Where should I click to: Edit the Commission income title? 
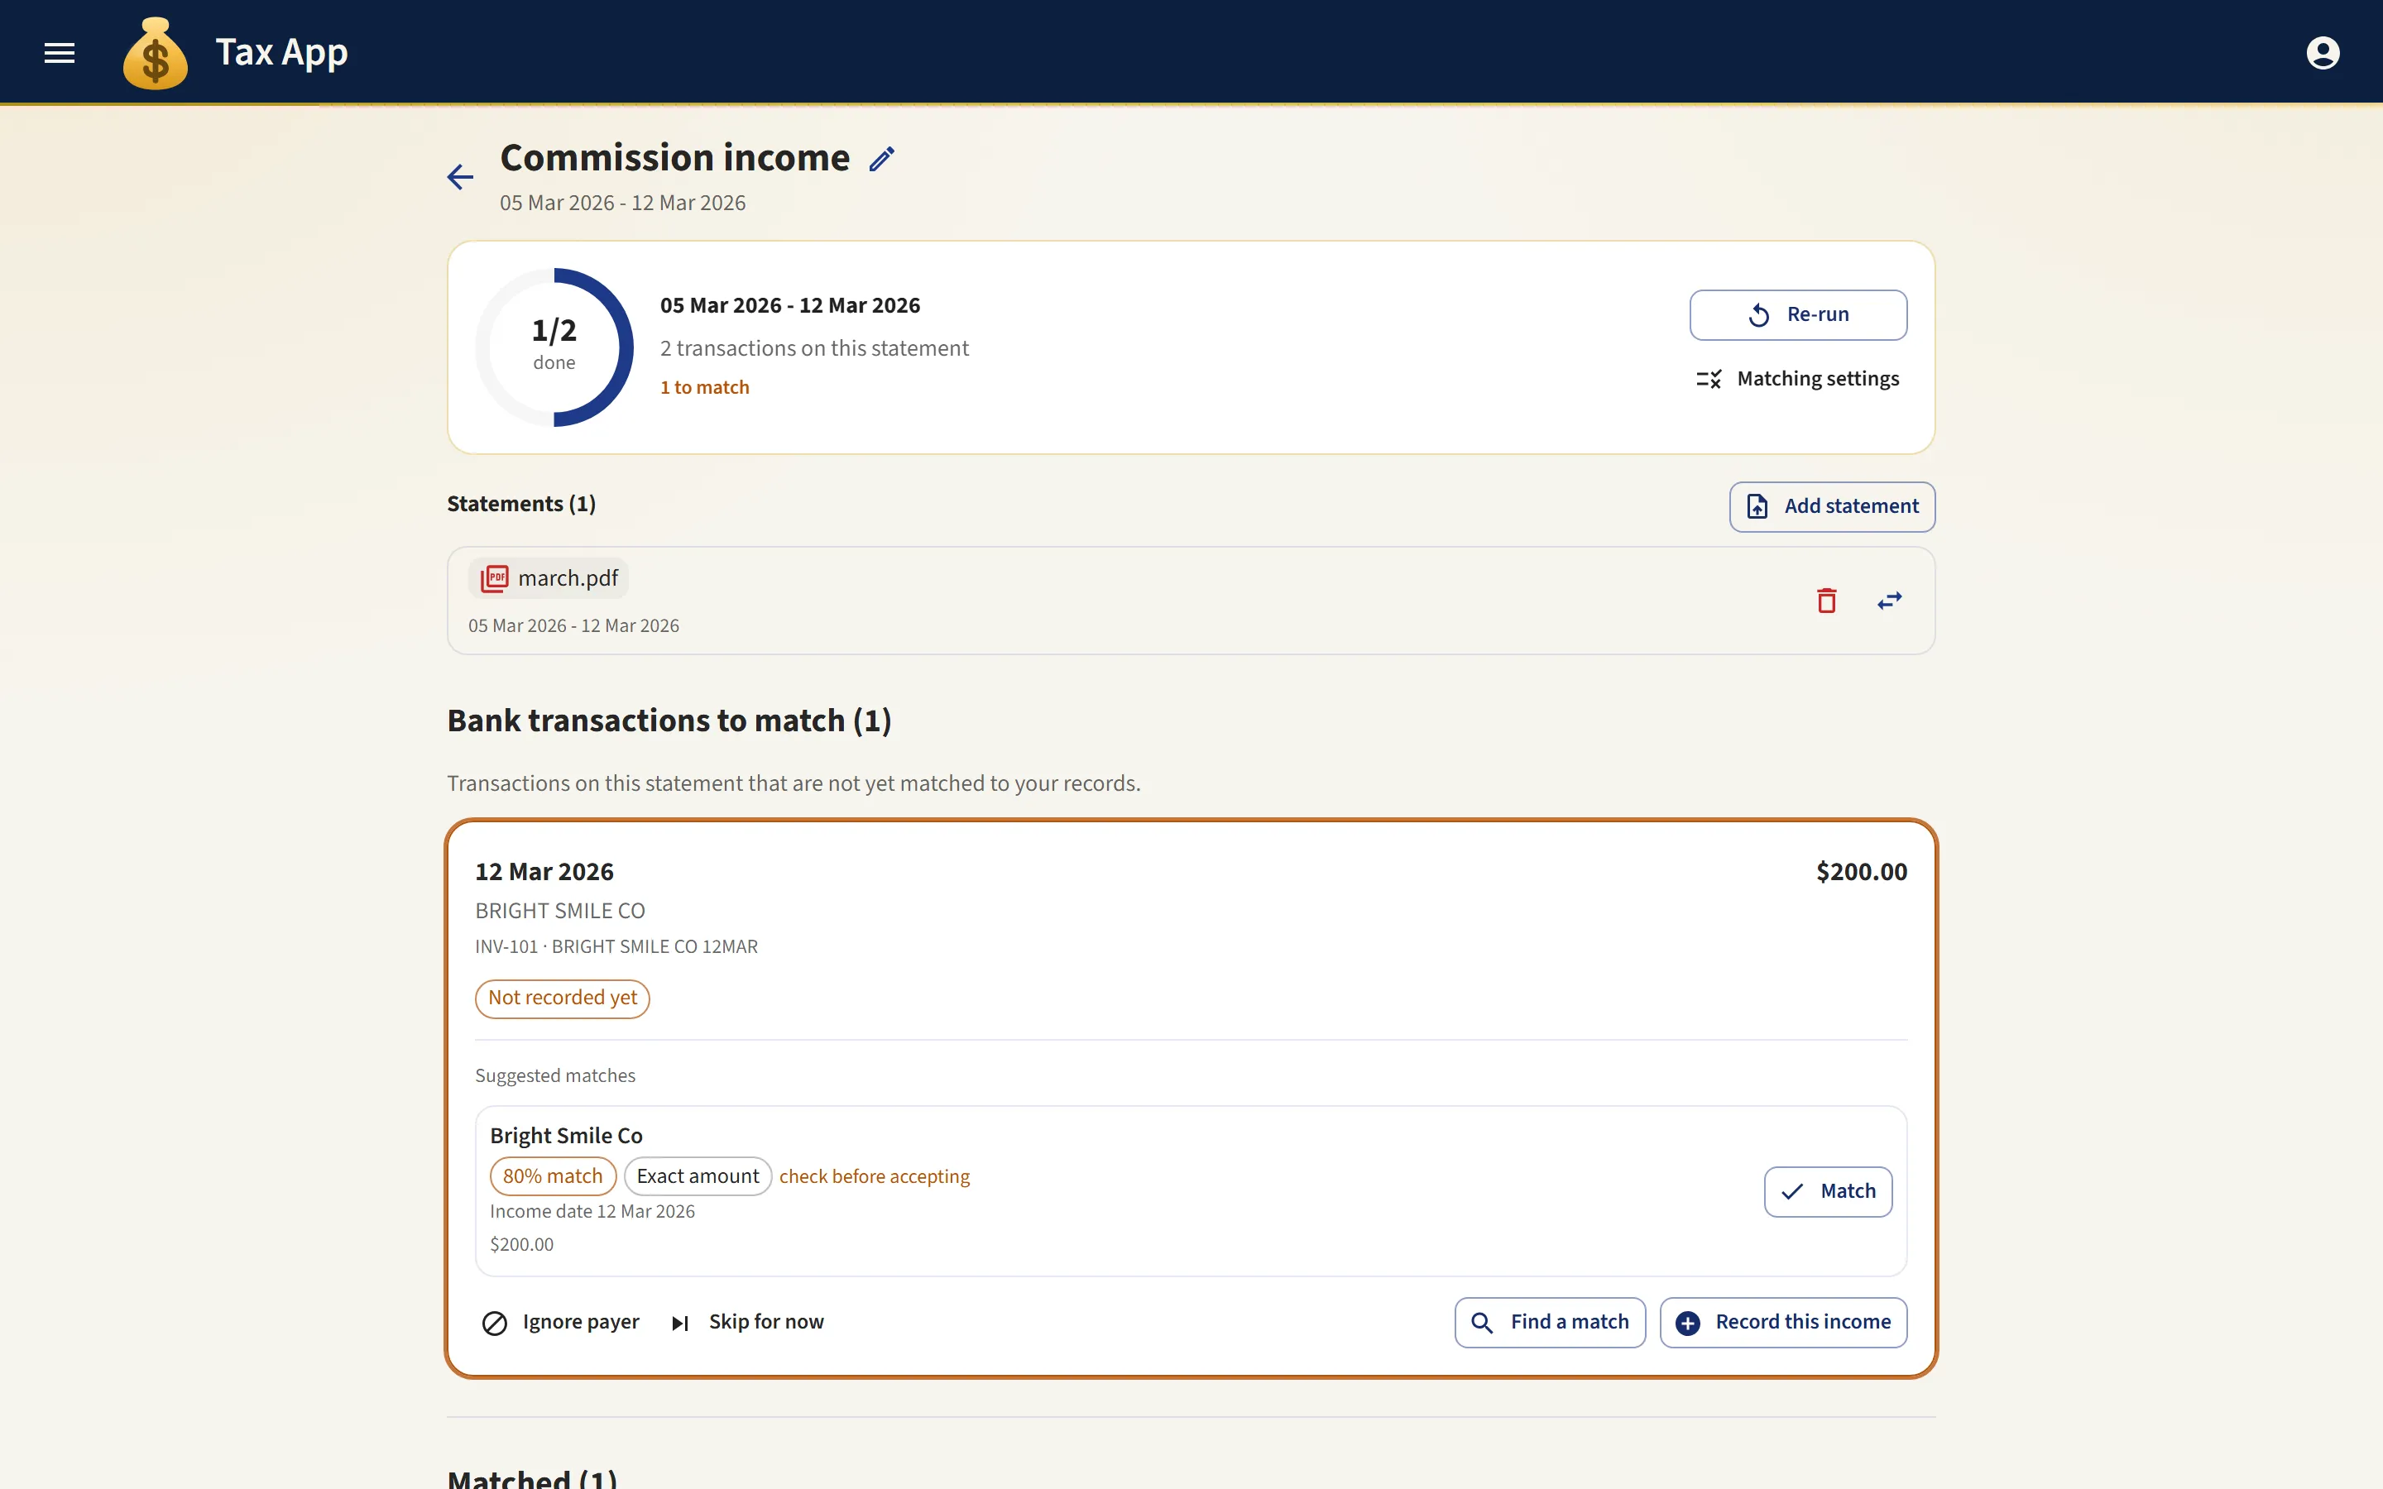[x=882, y=159]
